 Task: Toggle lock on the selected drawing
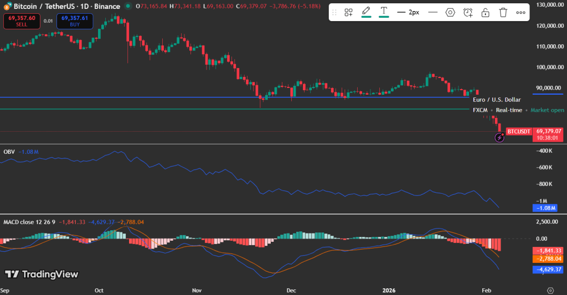click(485, 13)
